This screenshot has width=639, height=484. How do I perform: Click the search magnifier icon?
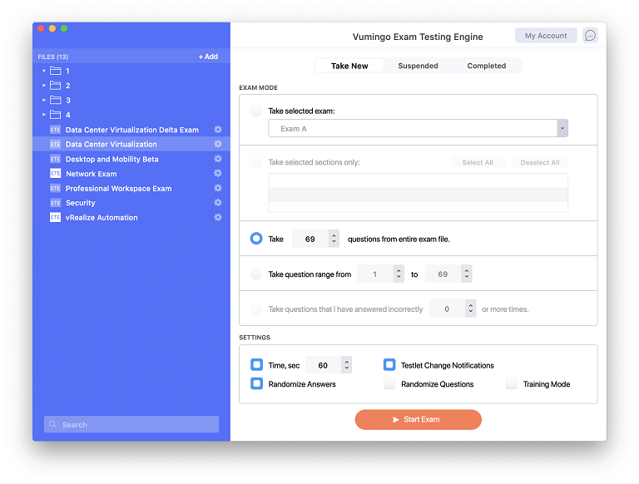click(x=52, y=424)
